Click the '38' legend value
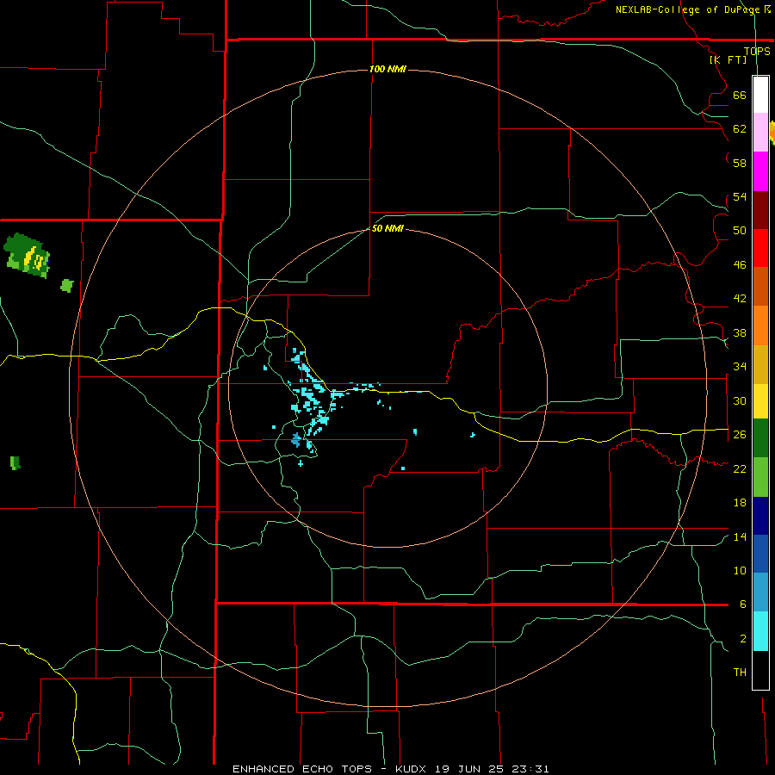 (x=740, y=332)
